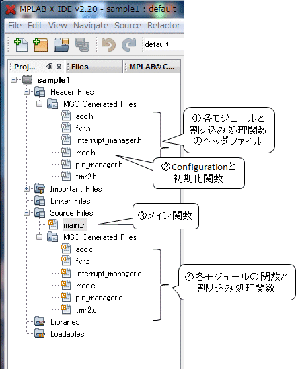Image resolution: width=296 pixels, height=369 pixels.
Task: Switch to the MPLAB Code Configurator tab
Action: click(151, 67)
